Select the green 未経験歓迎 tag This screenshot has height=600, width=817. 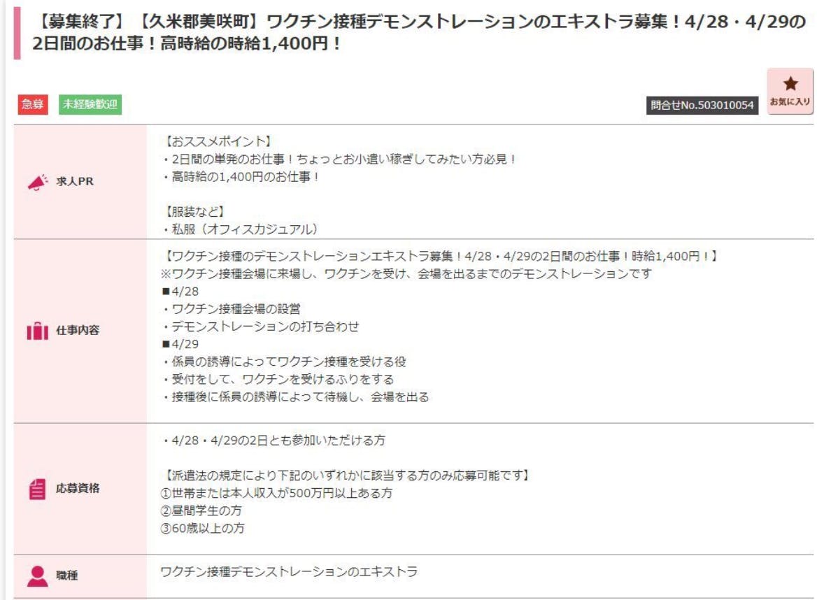(x=90, y=105)
